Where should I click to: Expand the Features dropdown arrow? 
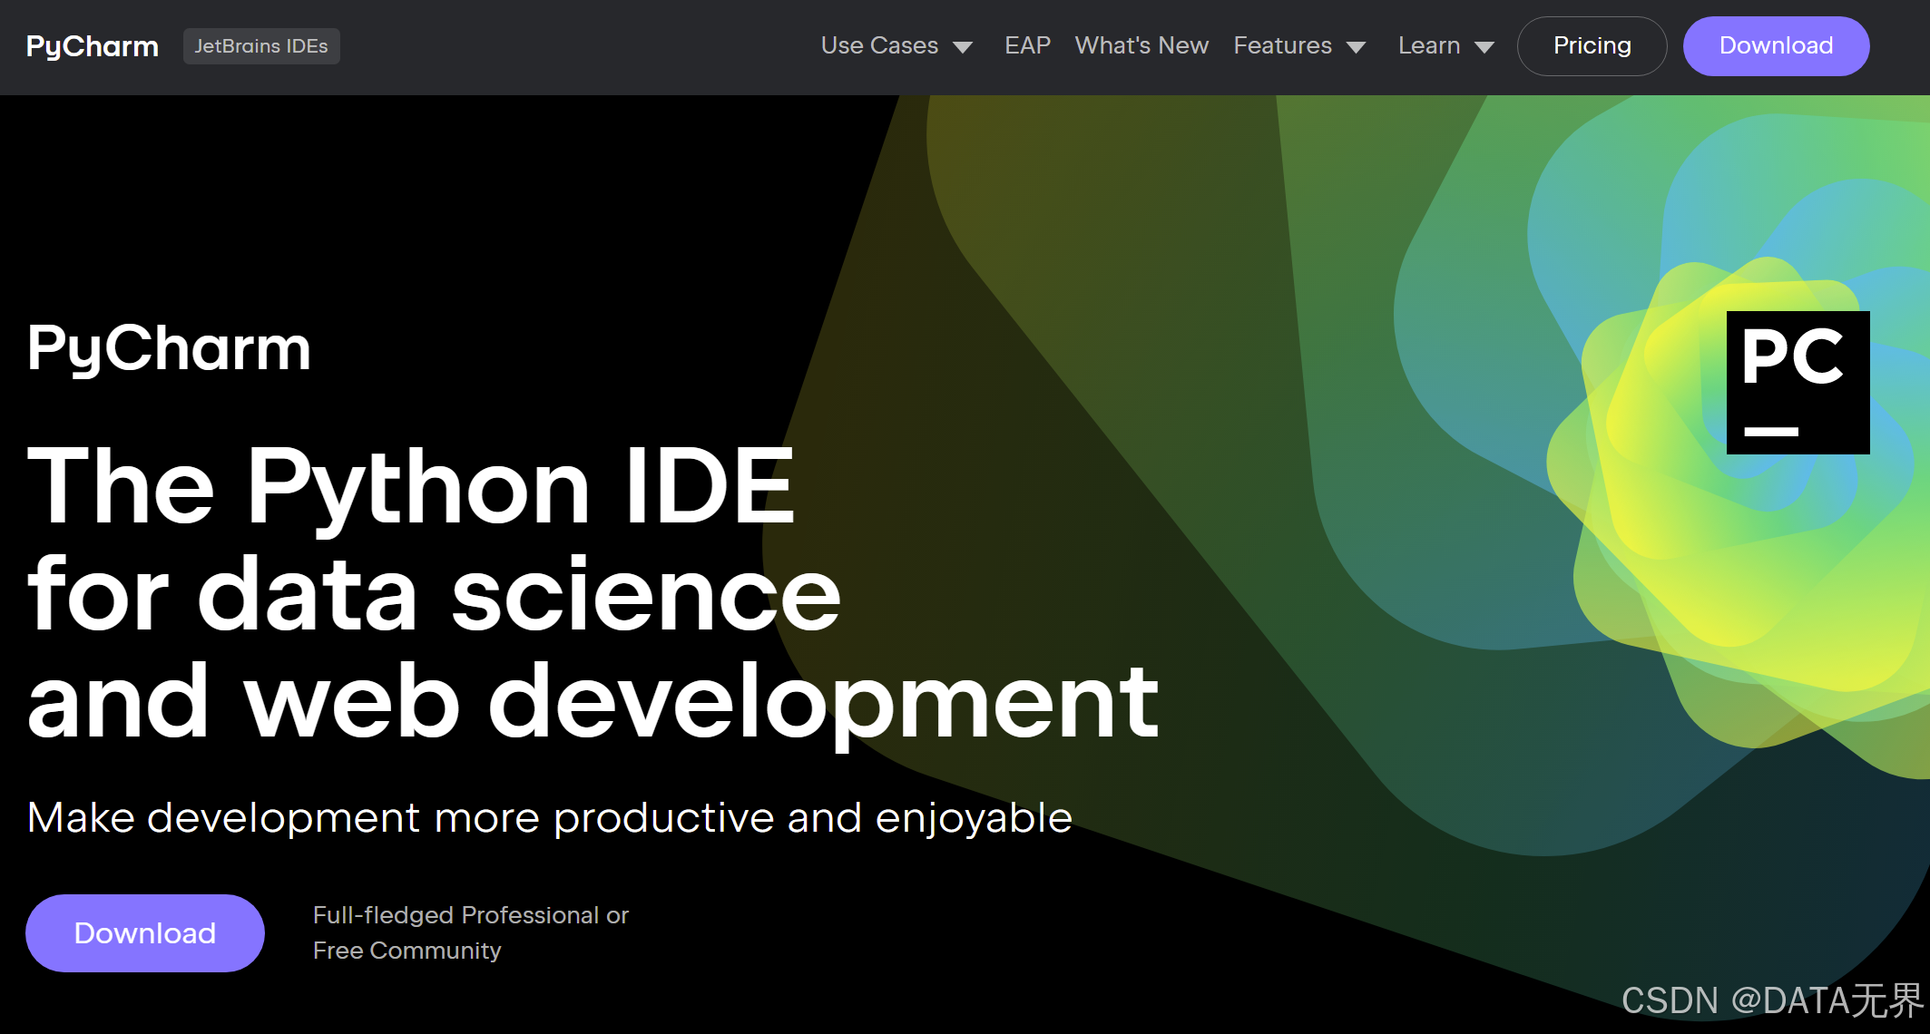pyautogui.click(x=1357, y=47)
